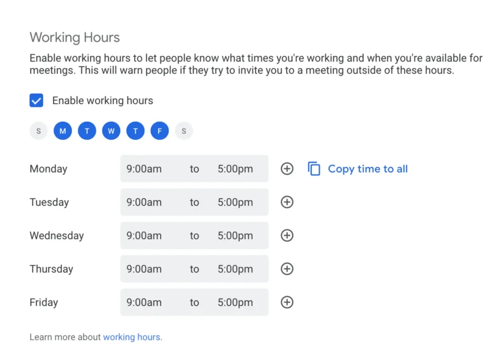Toggle off Friday in the day selector
Screen dimensions: 501x349
[159, 131]
